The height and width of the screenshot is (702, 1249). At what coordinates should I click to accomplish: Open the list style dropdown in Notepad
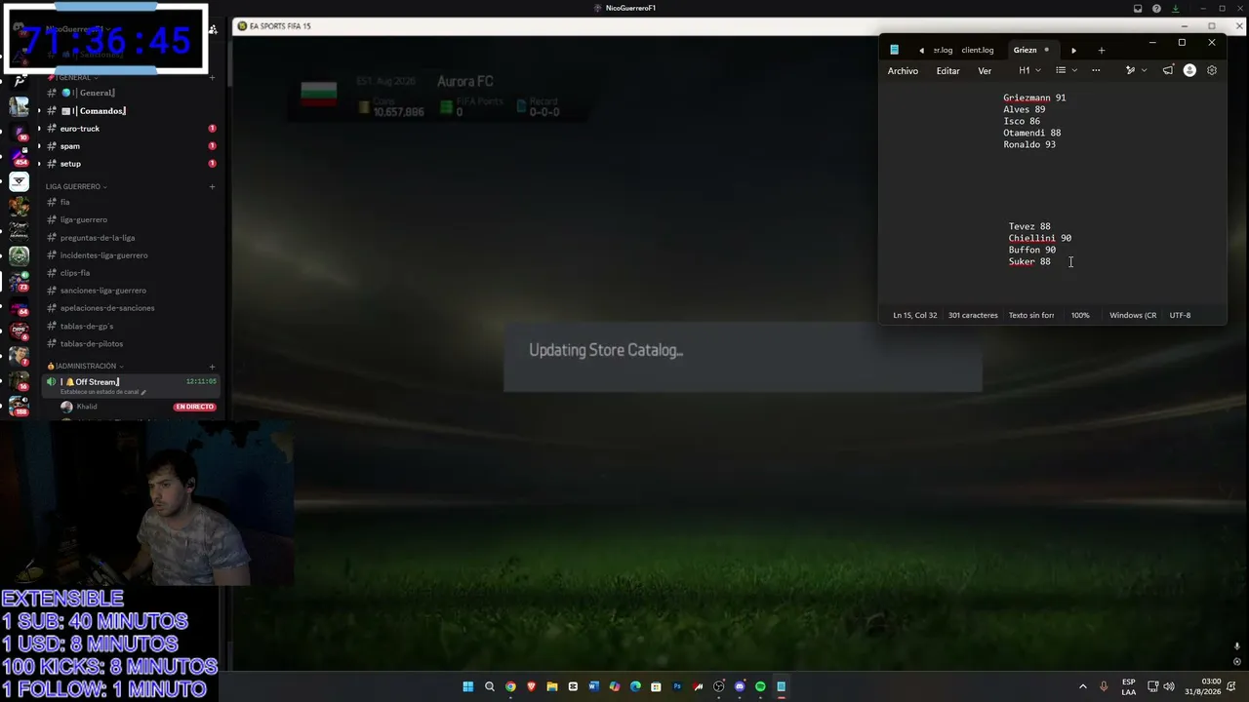click(1066, 70)
